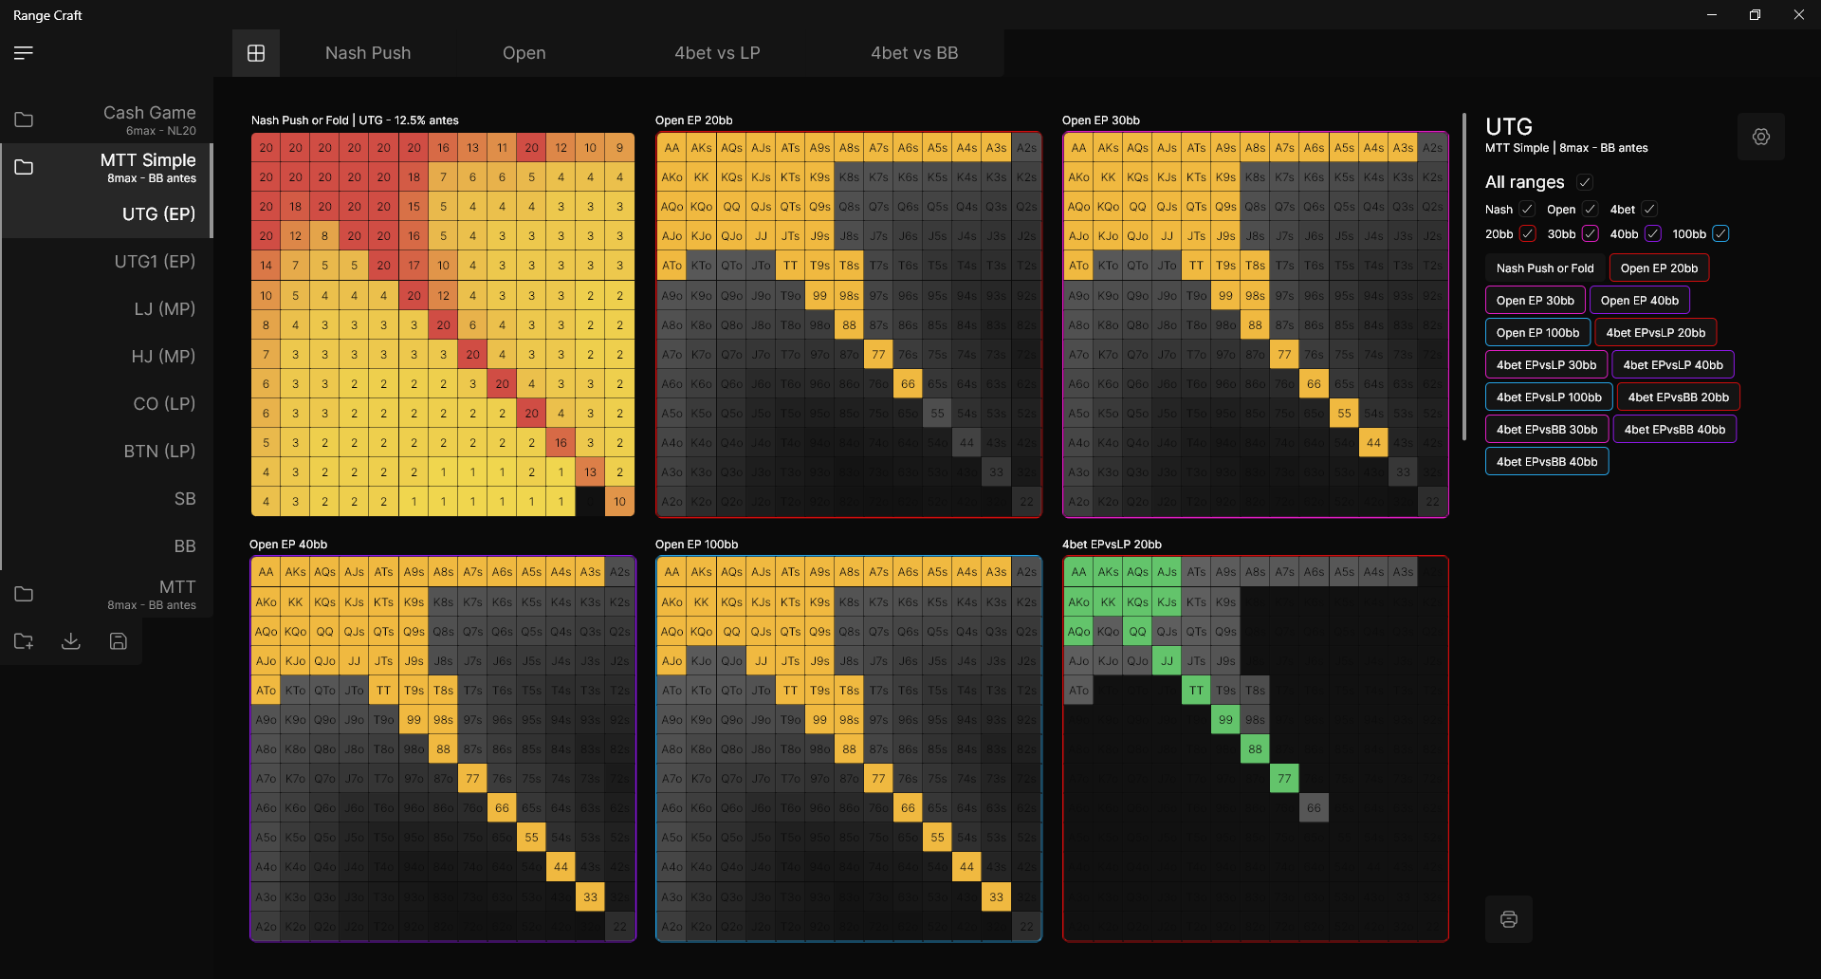Switch to the 4bet vs BB tab
The width and height of the screenshot is (1821, 979).
point(914,53)
